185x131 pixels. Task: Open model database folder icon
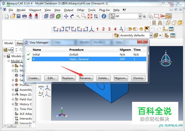click(x=13, y=16)
